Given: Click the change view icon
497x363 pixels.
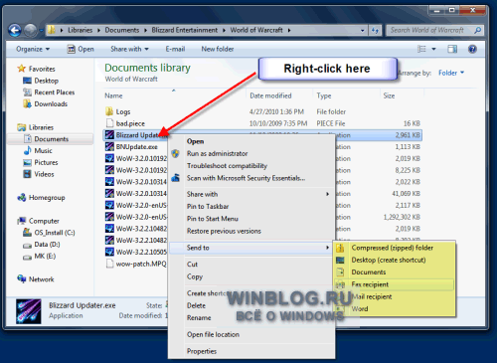Looking at the screenshot, I should click(421, 49).
